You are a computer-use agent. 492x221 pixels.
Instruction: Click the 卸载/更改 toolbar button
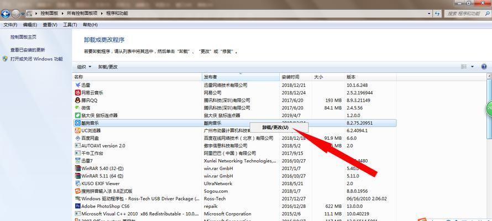coord(108,67)
